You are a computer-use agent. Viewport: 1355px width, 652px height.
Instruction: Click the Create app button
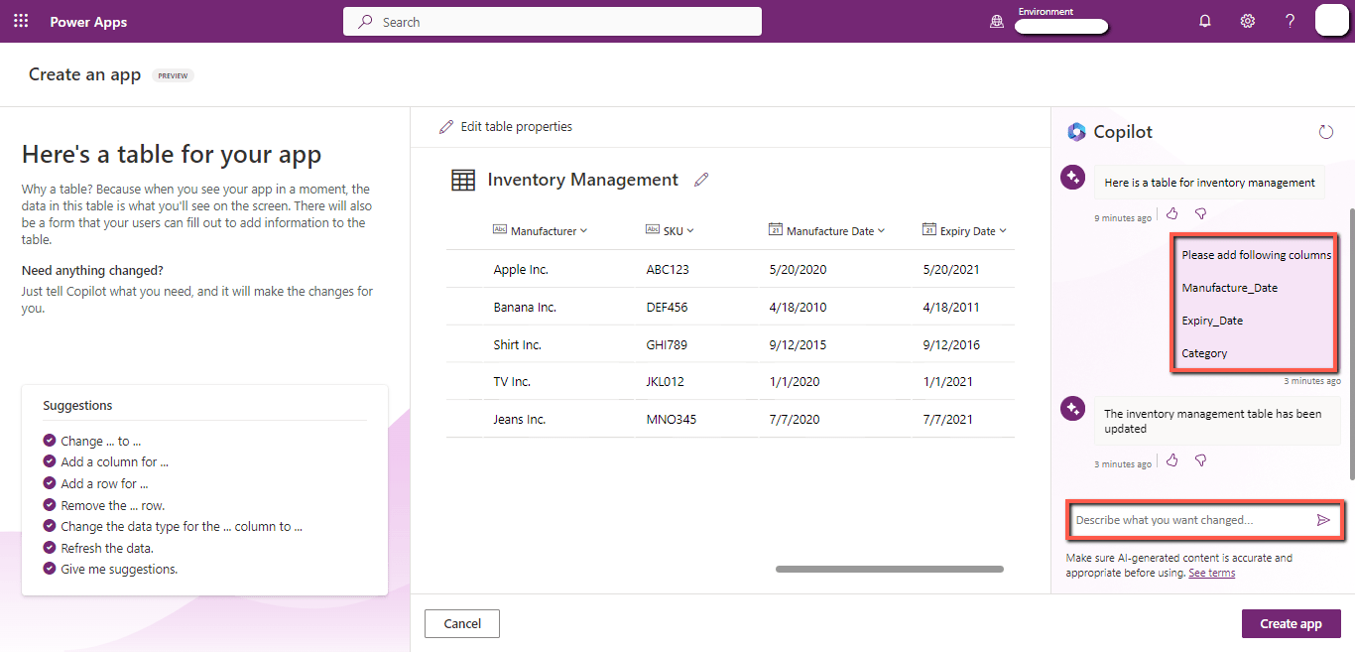(1292, 623)
